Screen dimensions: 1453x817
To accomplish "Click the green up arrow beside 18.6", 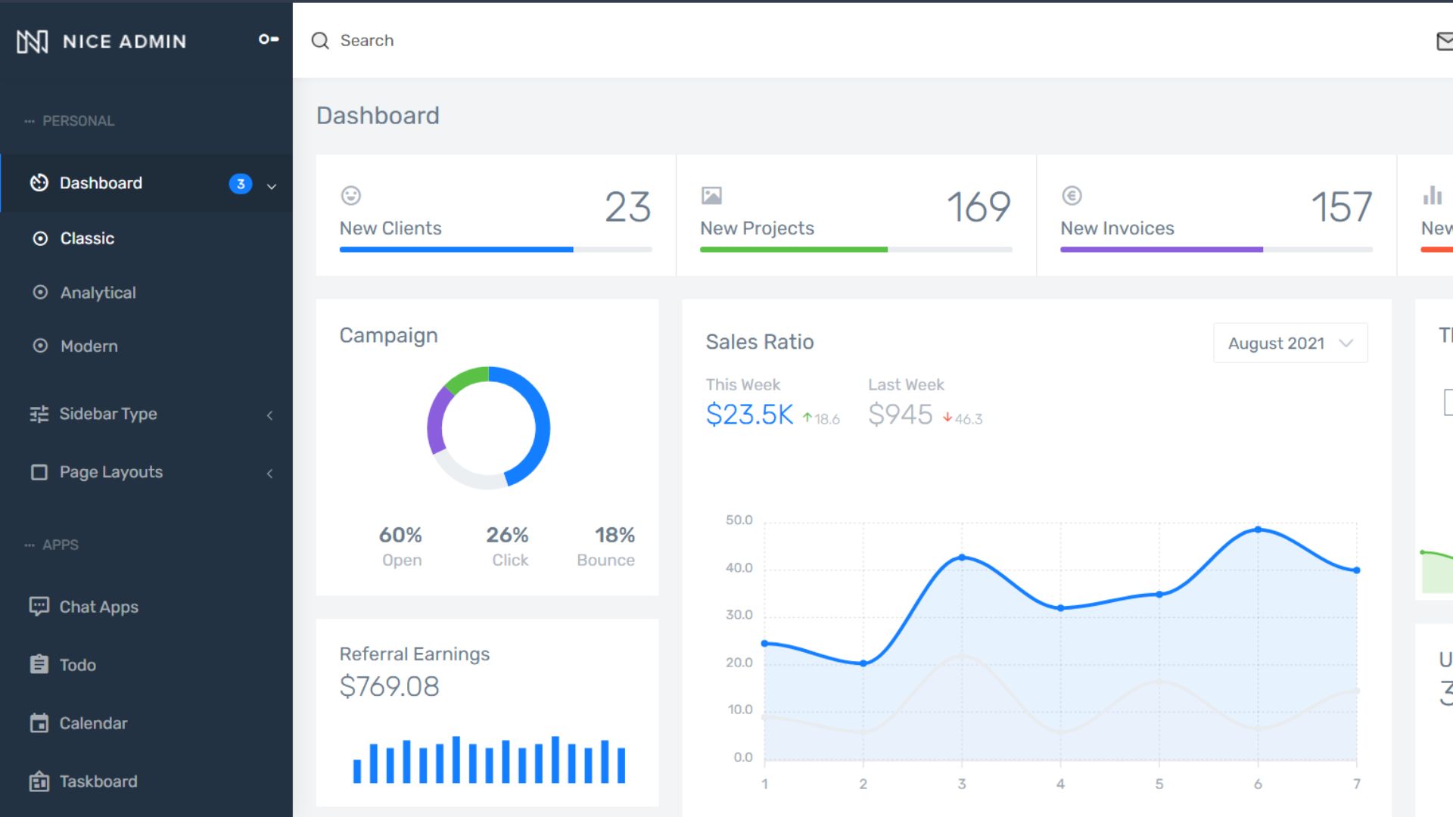I will coord(807,418).
